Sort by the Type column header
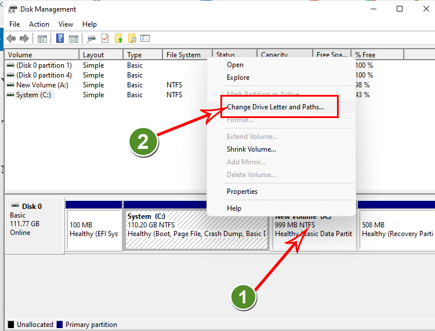The image size is (435, 331). (x=143, y=55)
